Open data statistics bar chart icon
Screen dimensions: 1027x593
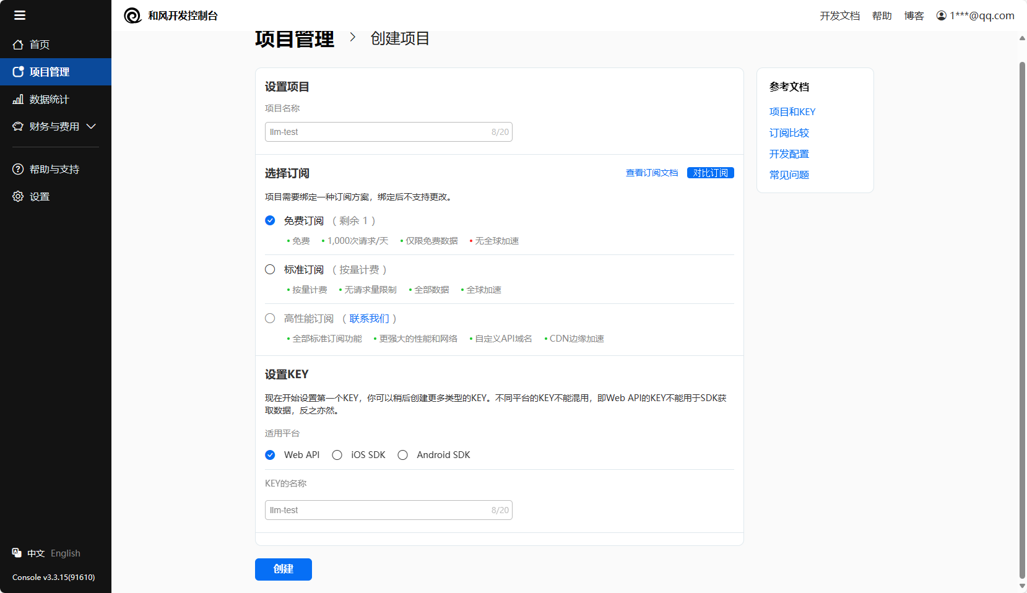pyautogui.click(x=18, y=99)
